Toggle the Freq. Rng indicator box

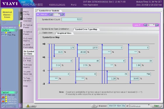click(6, 35)
